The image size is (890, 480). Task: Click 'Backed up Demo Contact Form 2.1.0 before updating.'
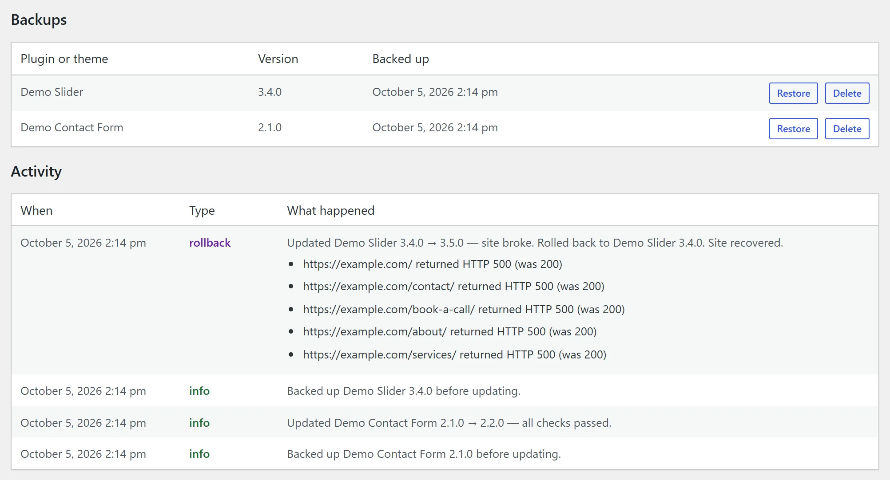point(424,454)
